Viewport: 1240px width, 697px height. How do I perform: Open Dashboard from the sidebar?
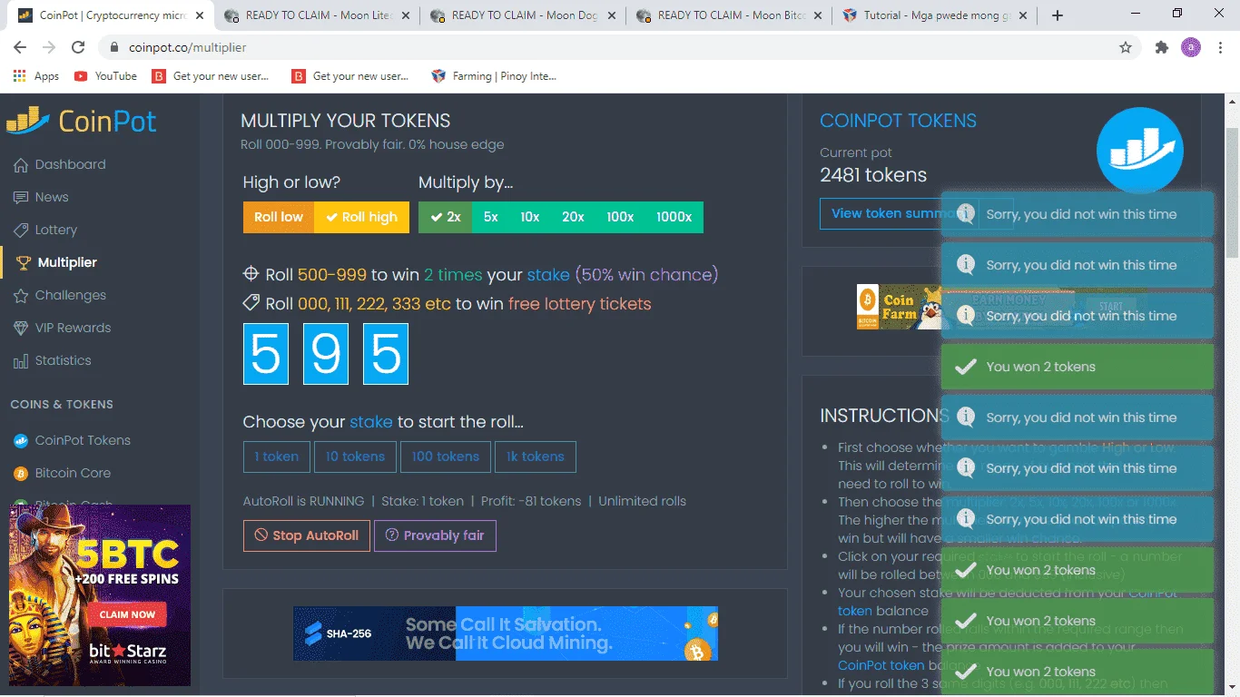click(70, 164)
